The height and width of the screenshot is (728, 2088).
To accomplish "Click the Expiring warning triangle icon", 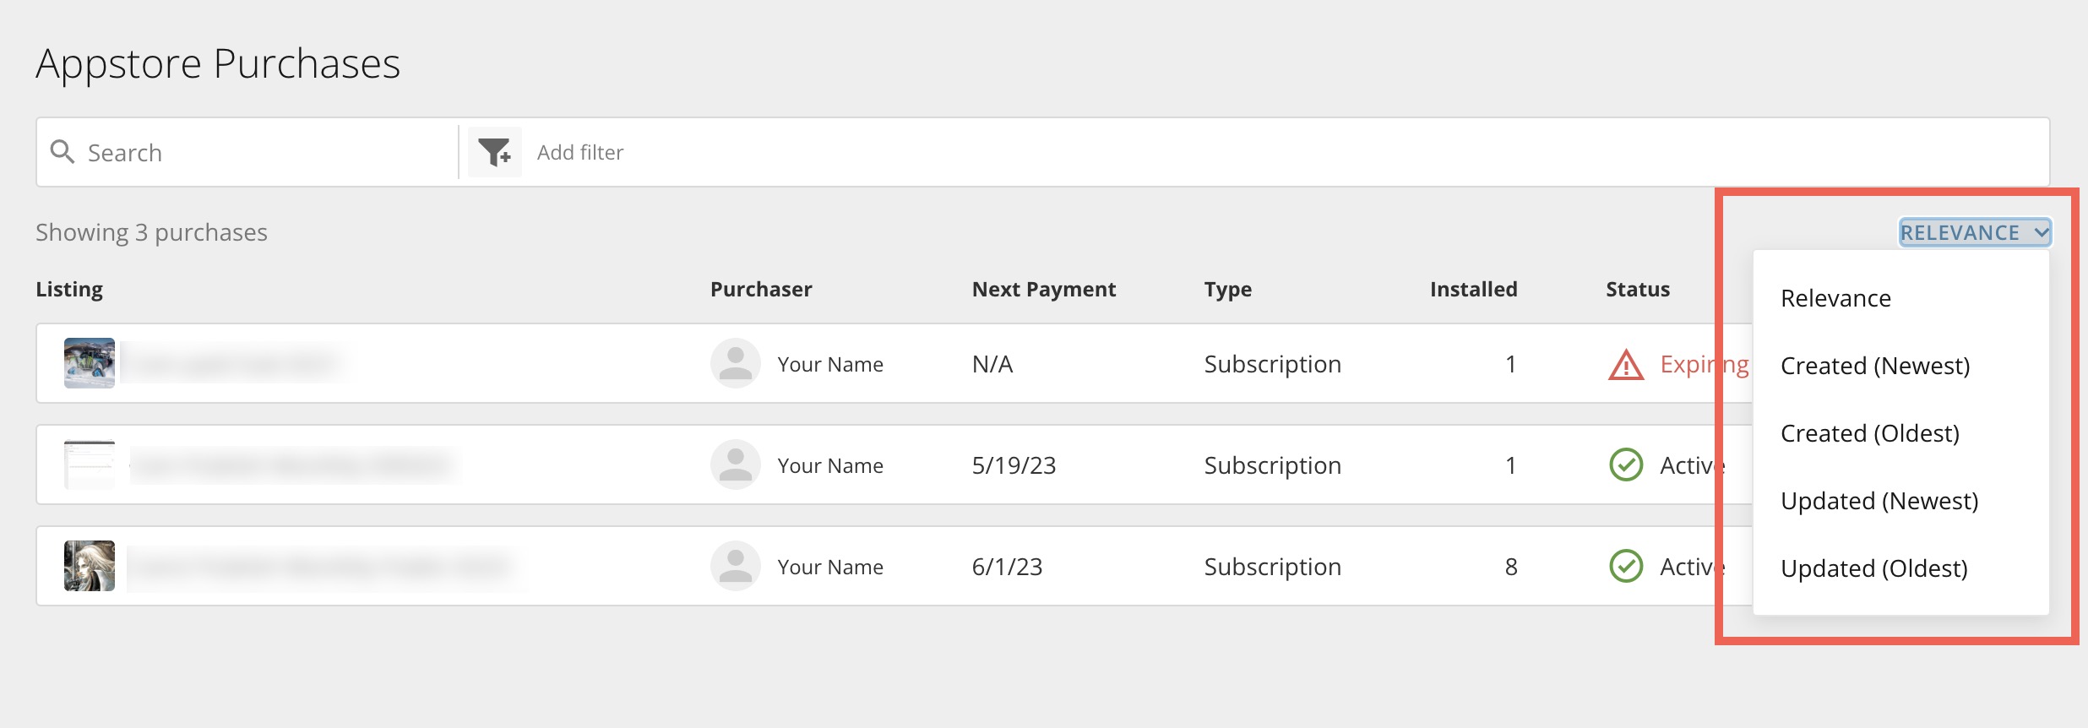I will 1626,365.
